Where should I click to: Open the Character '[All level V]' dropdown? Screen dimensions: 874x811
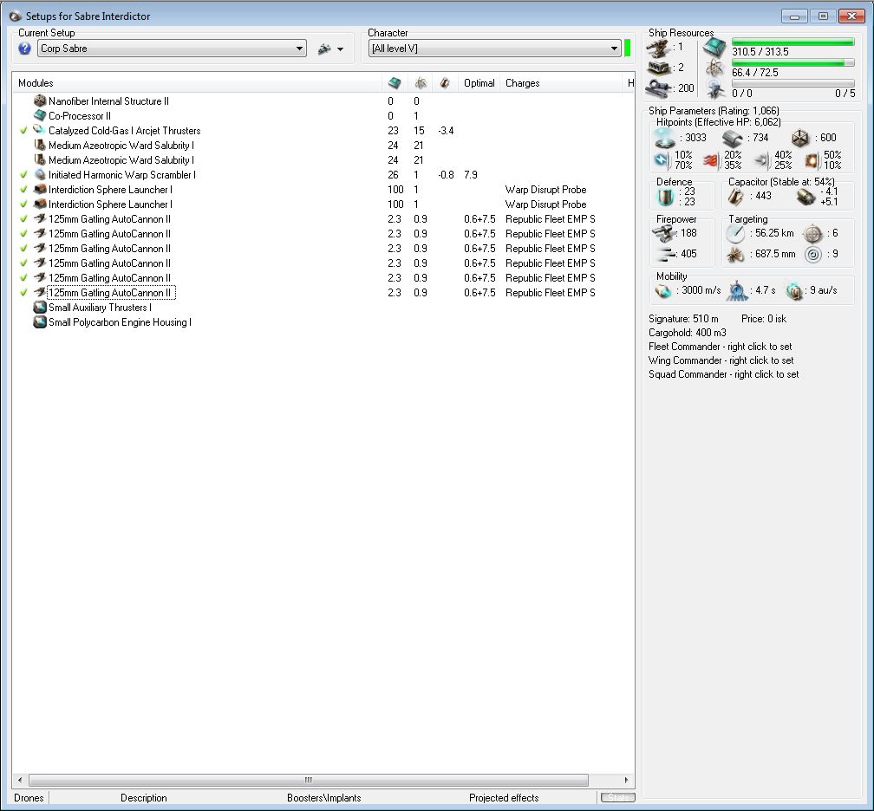494,49
